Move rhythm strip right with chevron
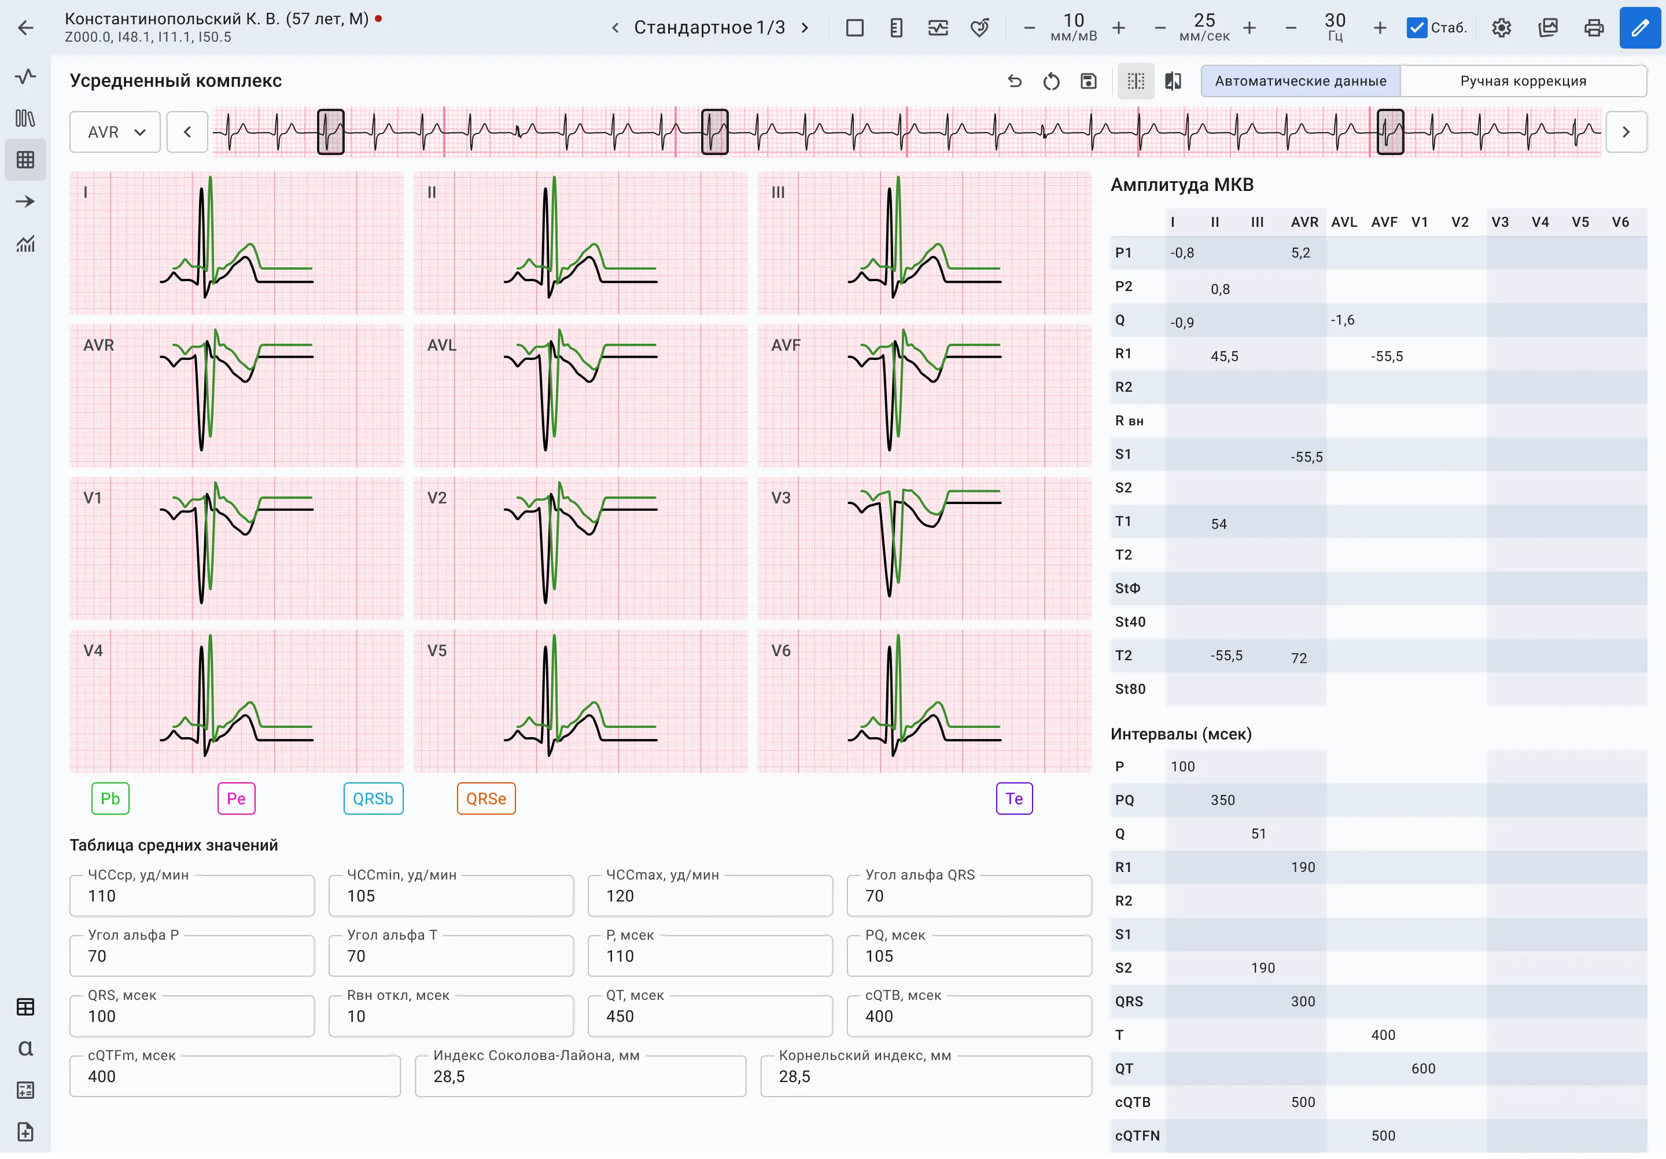 [1626, 132]
